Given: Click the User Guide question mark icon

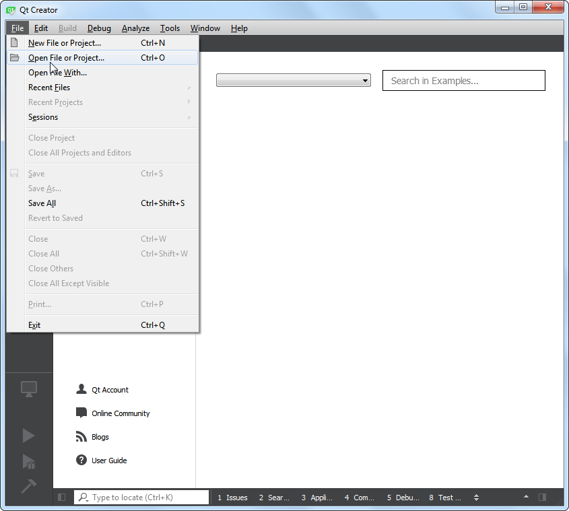Looking at the screenshot, I should pyautogui.click(x=81, y=461).
